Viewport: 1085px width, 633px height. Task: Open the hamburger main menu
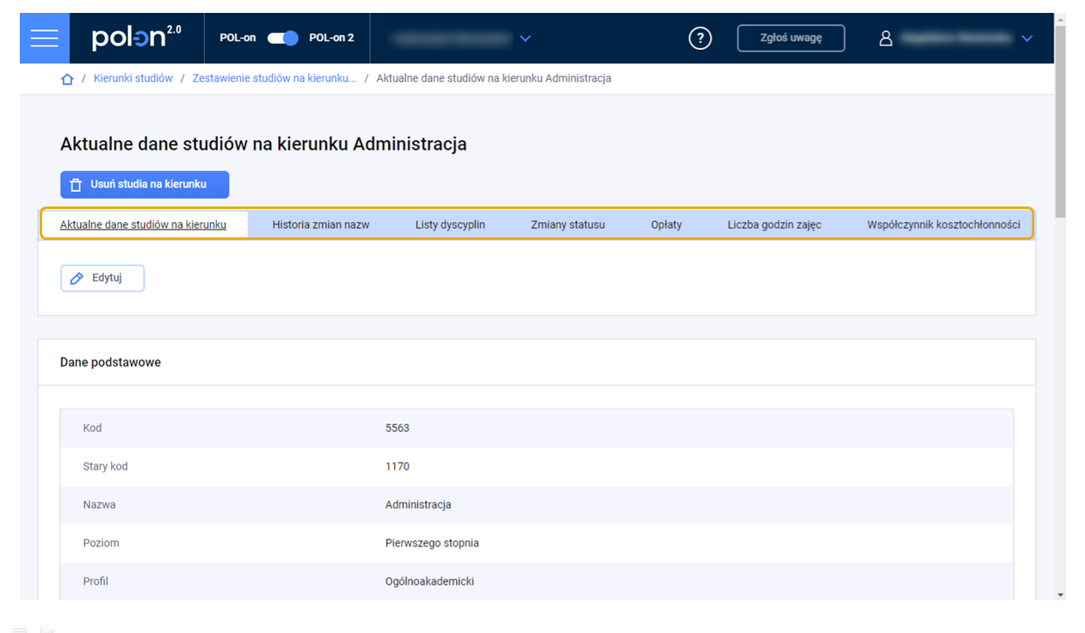pyautogui.click(x=44, y=38)
